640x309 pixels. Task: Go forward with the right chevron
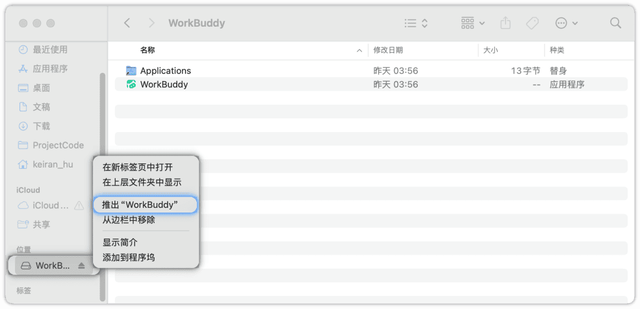point(152,23)
